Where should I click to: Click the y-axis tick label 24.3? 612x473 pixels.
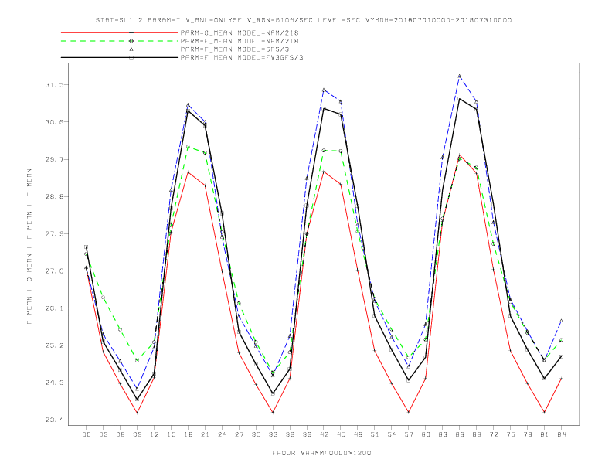pyautogui.click(x=53, y=383)
